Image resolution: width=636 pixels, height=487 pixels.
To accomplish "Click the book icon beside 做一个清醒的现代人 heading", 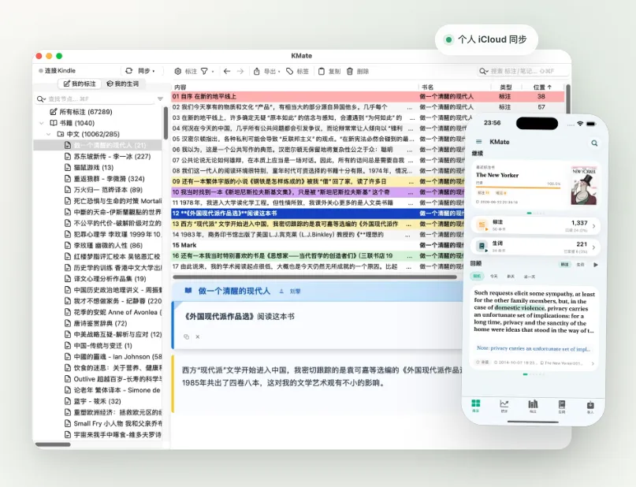I will [188, 290].
